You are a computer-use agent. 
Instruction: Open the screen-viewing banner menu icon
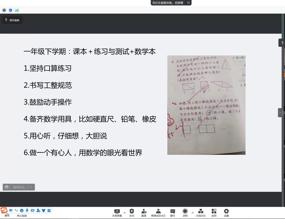pos(189,2)
